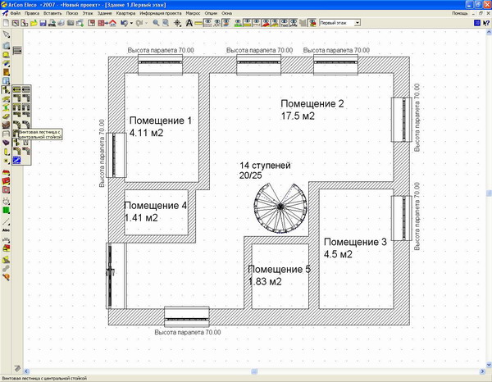Select the green square tool icon

6,210
